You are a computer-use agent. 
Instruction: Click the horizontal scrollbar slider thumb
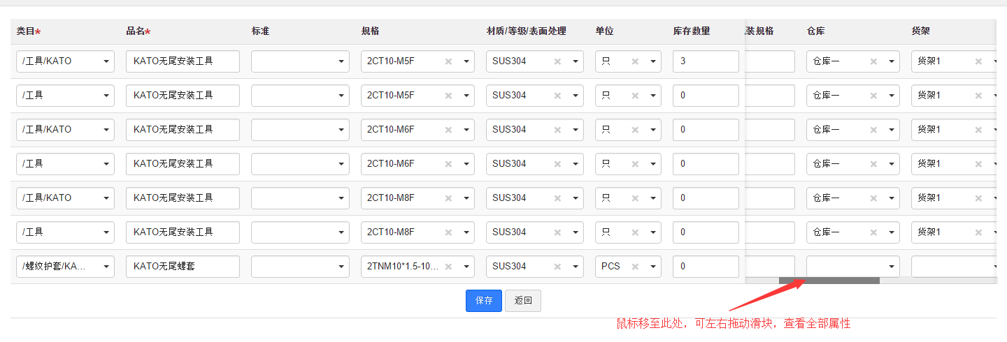pos(829,281)
